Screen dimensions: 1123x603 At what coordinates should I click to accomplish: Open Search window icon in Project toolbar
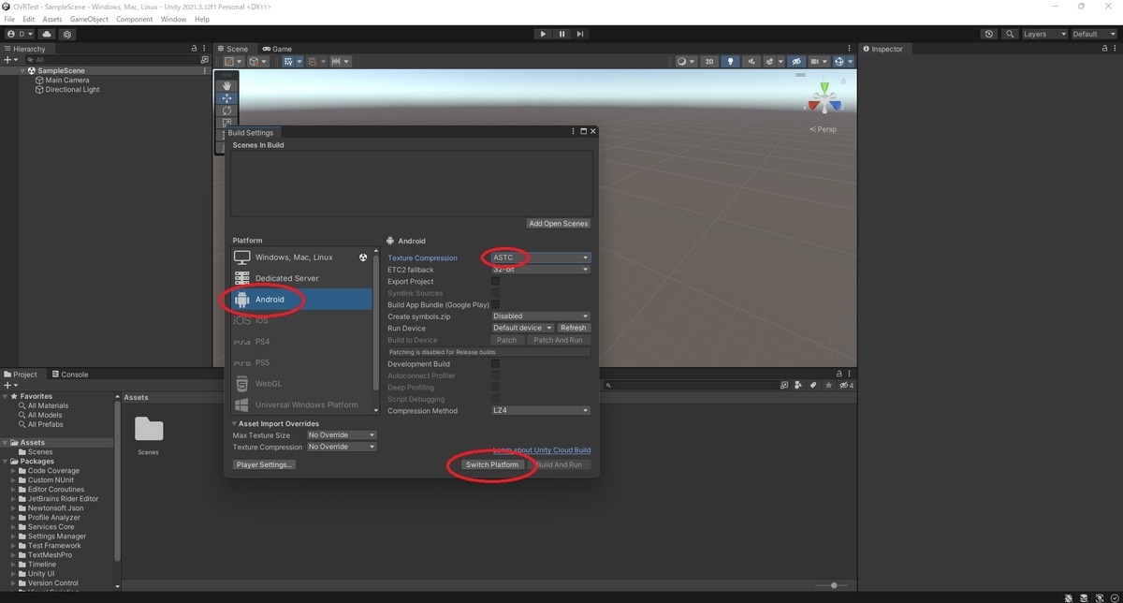(785, 386)
